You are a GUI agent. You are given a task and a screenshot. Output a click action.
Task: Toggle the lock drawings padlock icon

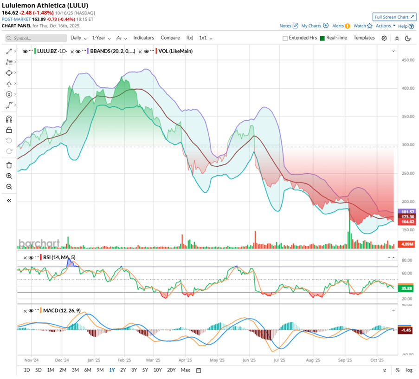pyautogui.click(x=9, y=130)
